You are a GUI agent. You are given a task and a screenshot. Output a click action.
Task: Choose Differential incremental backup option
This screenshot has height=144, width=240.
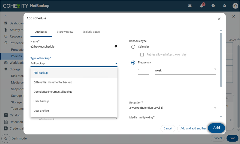(53, 82)
